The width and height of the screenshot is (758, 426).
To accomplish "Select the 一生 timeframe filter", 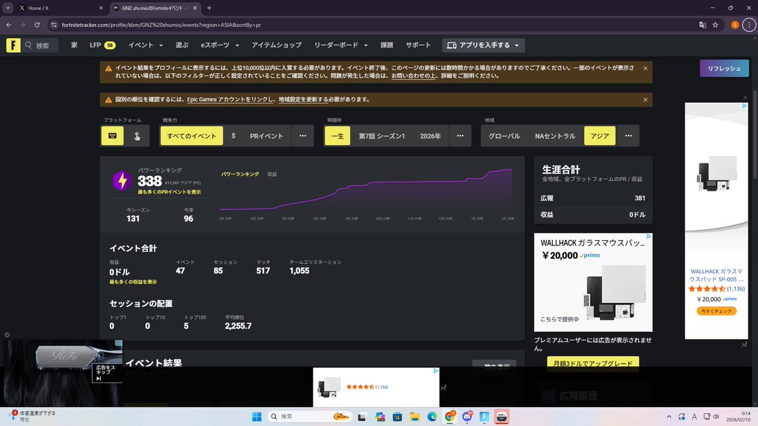I will pyautogui.click(x=337, y=136).
